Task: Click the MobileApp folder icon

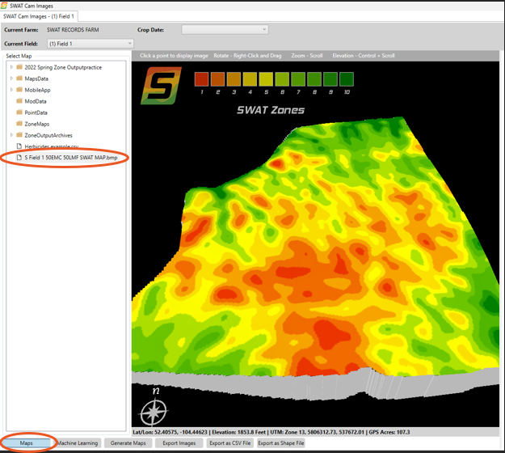Action: pyautogui.click(x=19, y=90)
